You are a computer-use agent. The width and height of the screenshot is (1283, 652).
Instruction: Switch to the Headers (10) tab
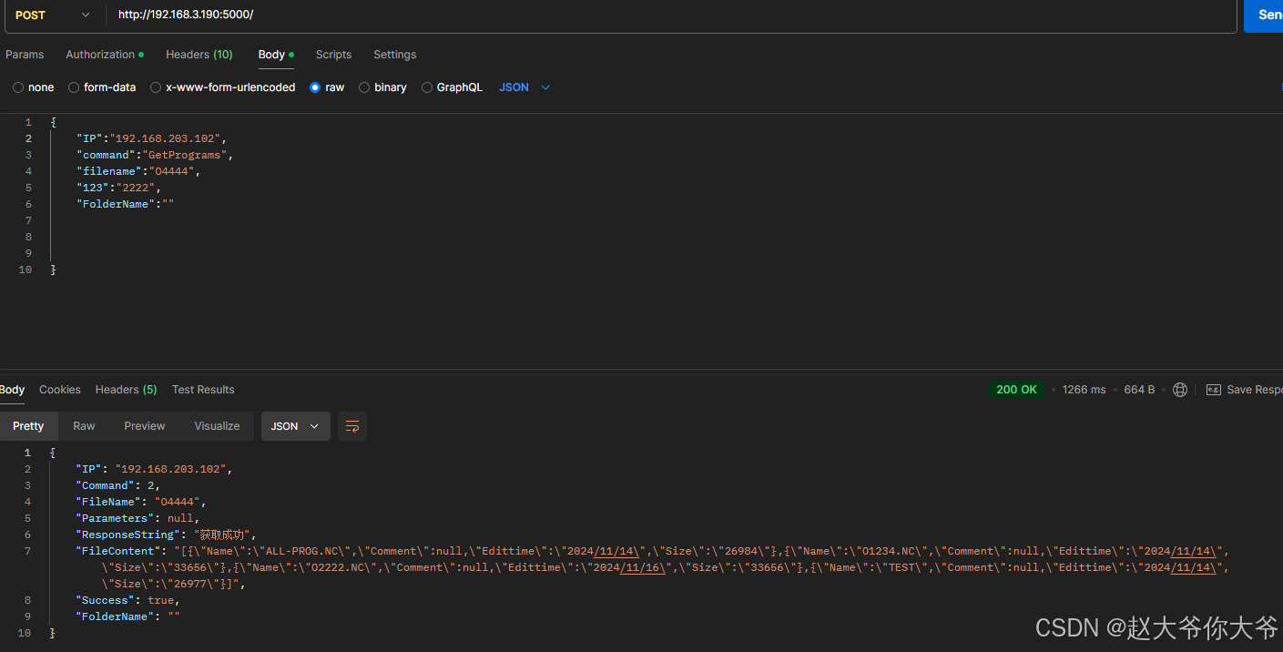pos(199,55)
